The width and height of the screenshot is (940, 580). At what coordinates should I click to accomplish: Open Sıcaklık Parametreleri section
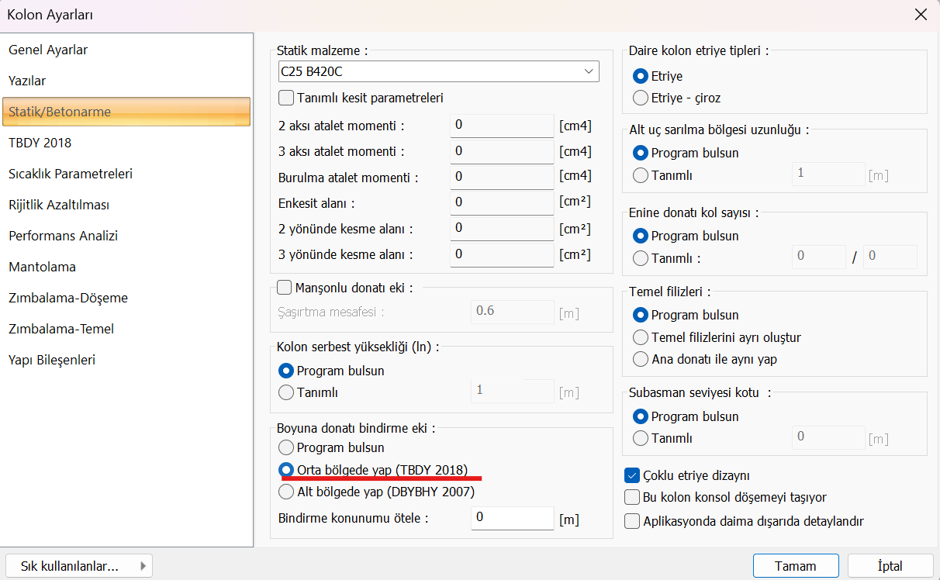pyautogui.click(x=126, y=174)
